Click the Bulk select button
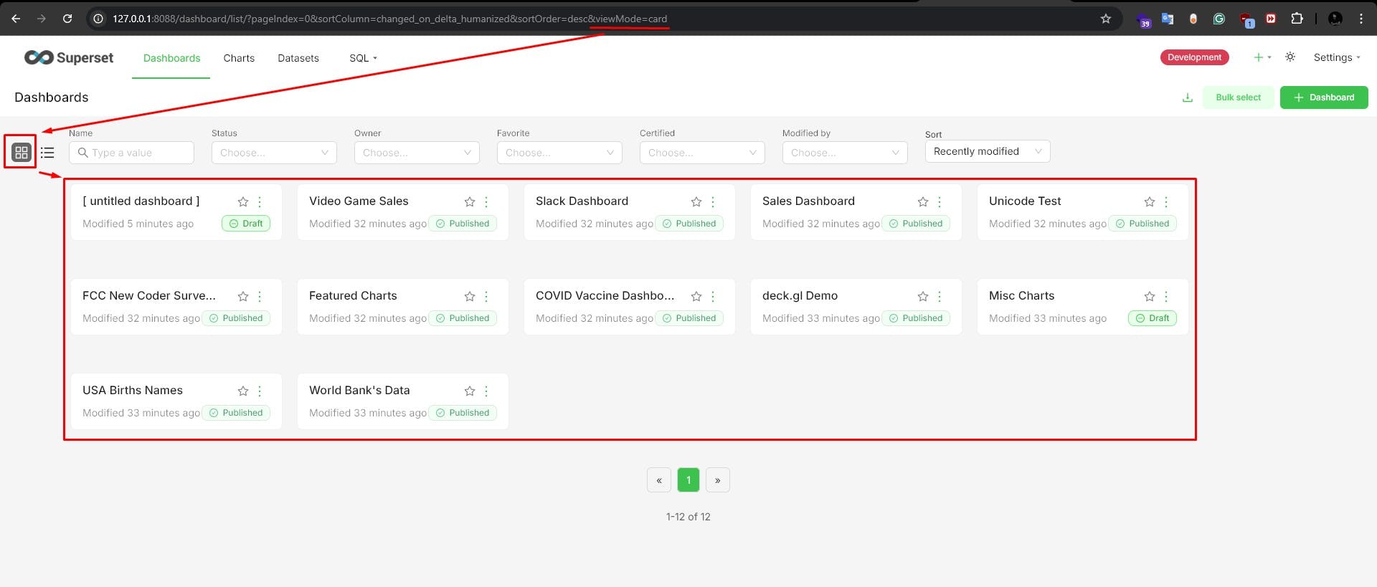 (1238, 97)
